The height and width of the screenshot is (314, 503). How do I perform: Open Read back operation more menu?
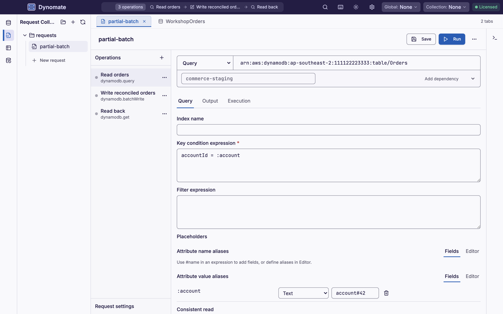164,114
